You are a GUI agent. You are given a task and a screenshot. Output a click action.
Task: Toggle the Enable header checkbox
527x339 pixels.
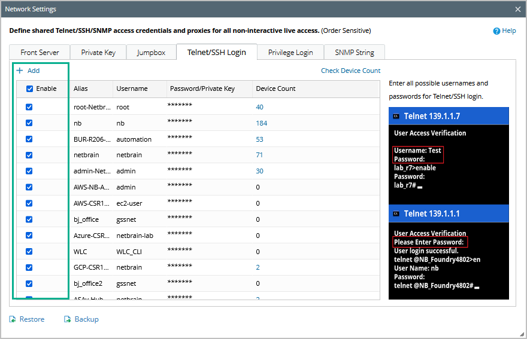pyautogui.click(x=30, y=88)
